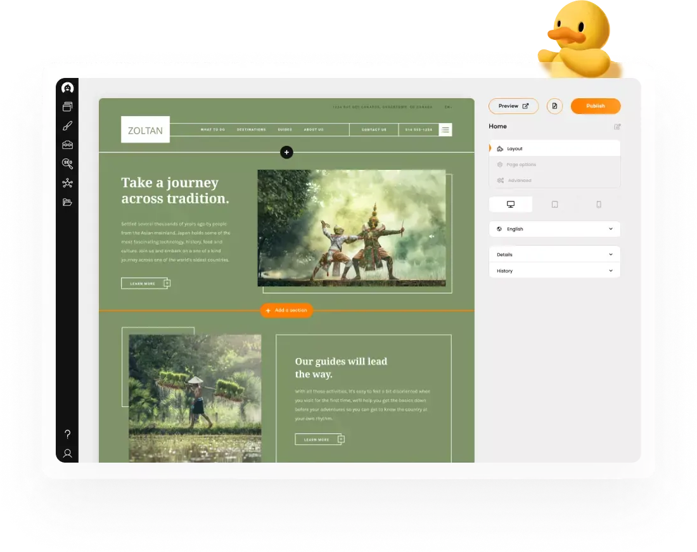Expand the History section

pos(554,271)
